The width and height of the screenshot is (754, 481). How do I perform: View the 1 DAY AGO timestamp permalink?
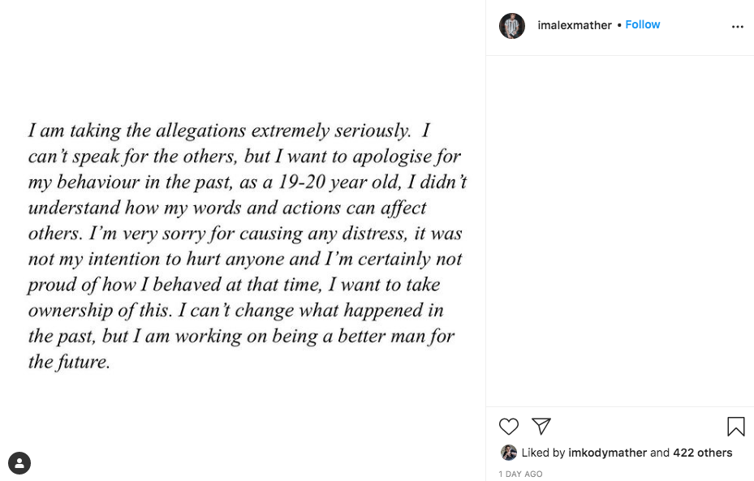coord(520,473)
